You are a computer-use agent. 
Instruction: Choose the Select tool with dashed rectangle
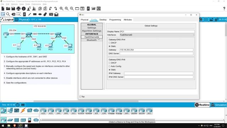click(3, 14)
